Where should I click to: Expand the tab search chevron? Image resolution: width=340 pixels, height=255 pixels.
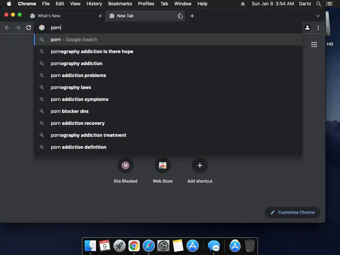coord(318,16)
